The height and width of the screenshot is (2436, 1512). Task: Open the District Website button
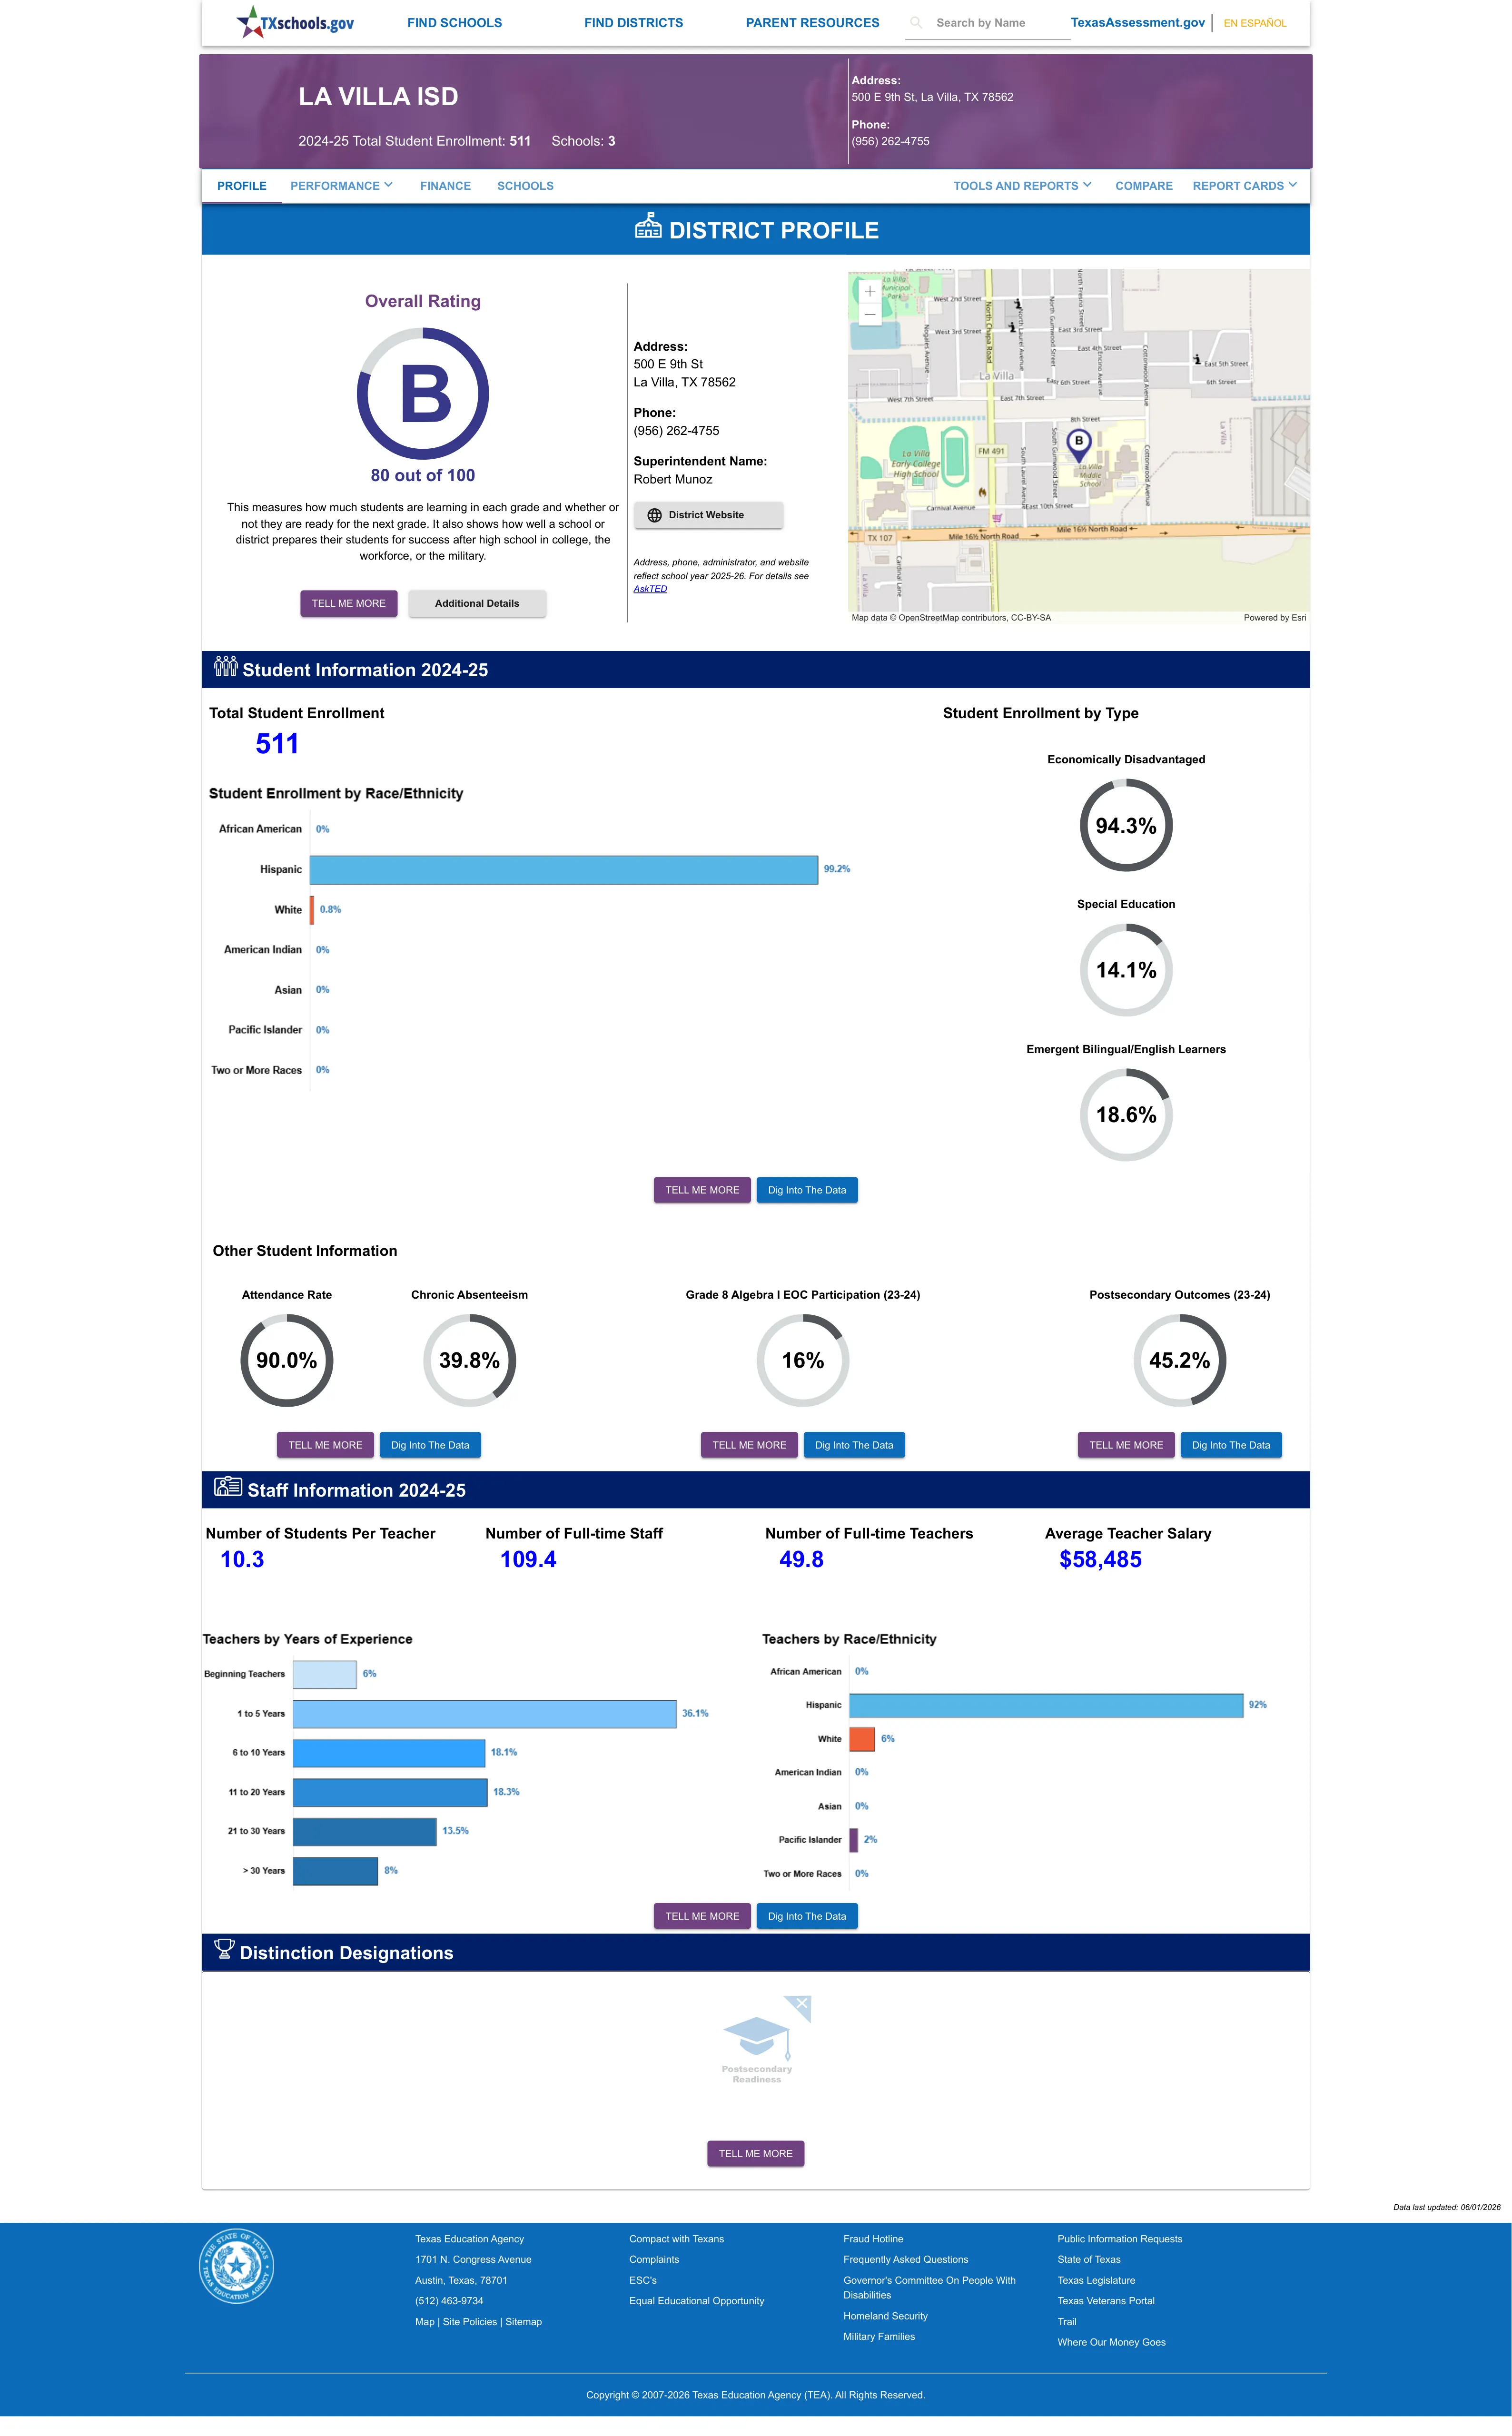(708, 515)
